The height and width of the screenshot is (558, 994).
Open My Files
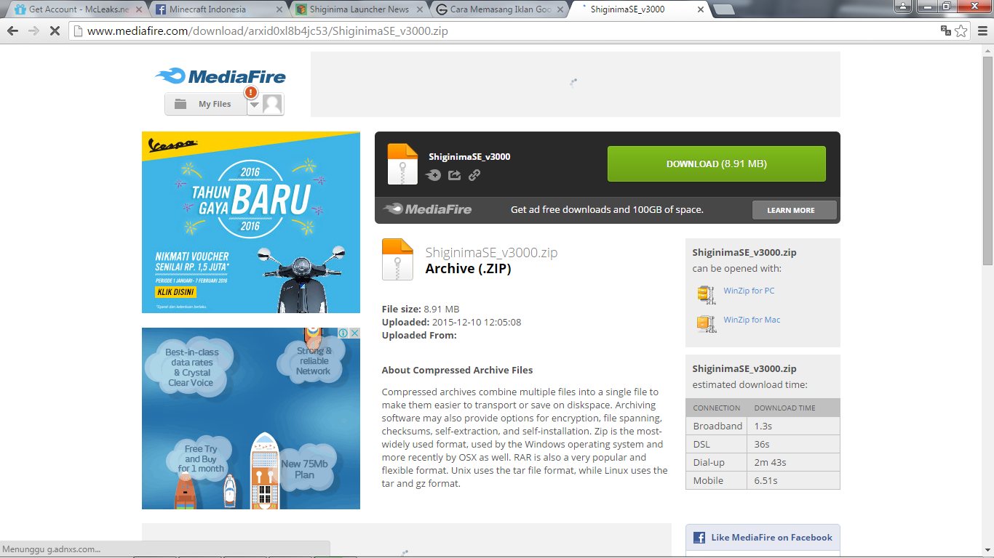(205, 104)
